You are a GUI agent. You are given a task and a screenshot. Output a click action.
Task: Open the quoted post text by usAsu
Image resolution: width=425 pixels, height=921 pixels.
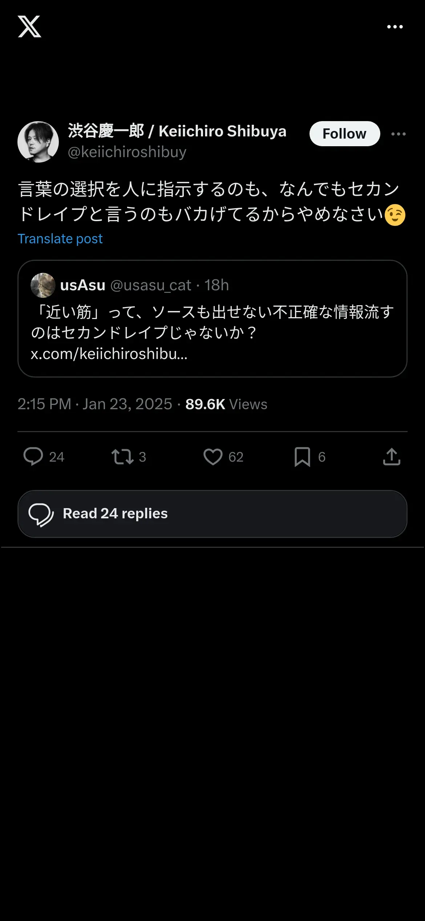tap(212, 322)
